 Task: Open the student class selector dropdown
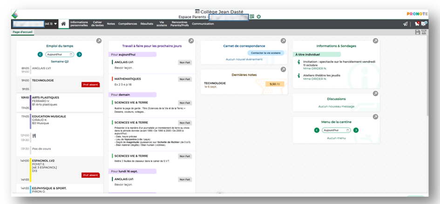tap(55, 24)
